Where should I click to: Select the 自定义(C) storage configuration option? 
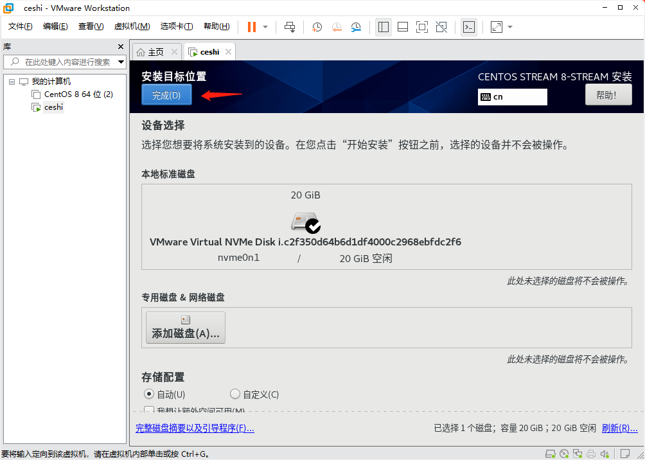click(235, 394)
